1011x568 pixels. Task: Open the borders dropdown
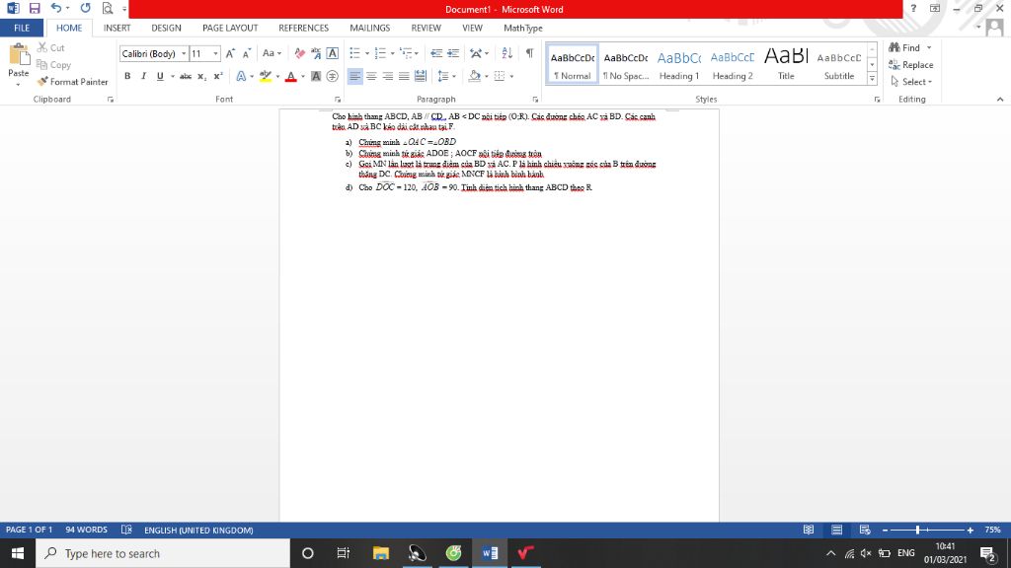pyautogui.click(x=512, y=76)
